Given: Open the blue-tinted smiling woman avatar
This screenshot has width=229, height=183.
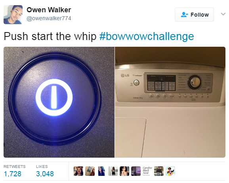Looking at the screenshot, I should 101,171.
